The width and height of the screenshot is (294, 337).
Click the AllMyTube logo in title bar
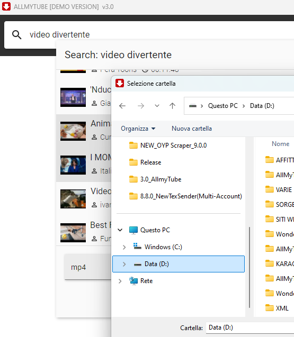coord(6,6)
